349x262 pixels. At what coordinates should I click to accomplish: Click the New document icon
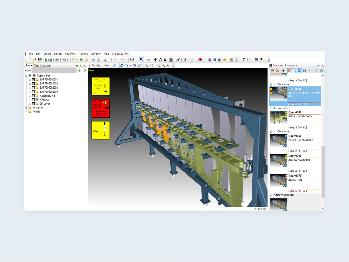pos(30,60)
